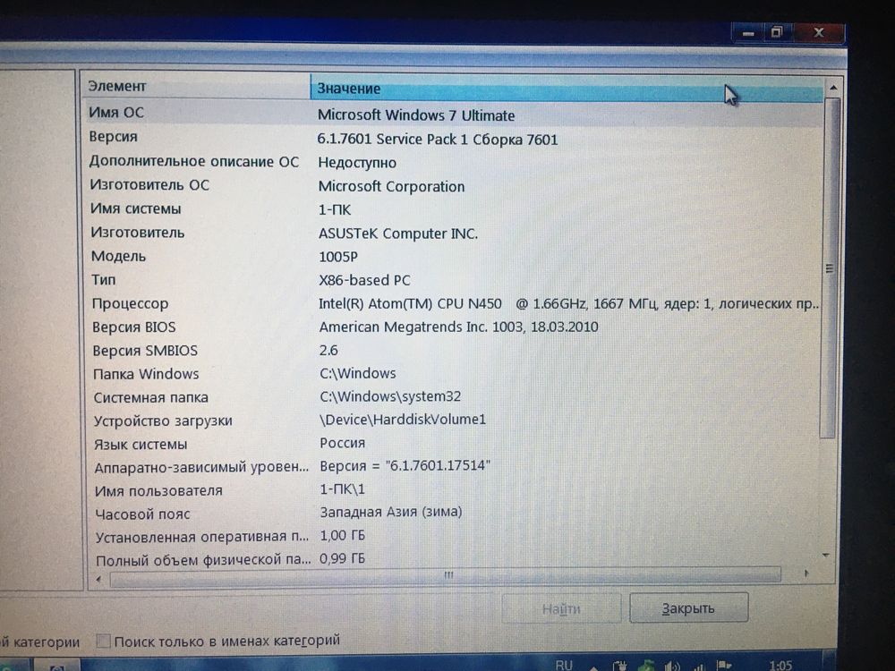895x671 pixels.
Task: Open the RU language indicator in the taskbar
Action: (564, 665)
